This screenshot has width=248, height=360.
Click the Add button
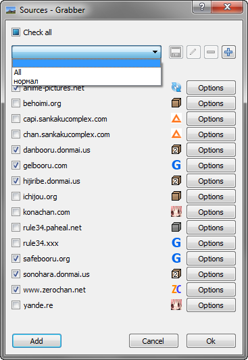click(36, 340)
